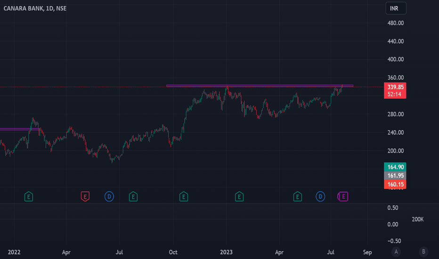This screenshot has height=259, width=439.
Task: Select the green earnings marker near January 2023
Action: pyautogui.click(x=239, y=196)
